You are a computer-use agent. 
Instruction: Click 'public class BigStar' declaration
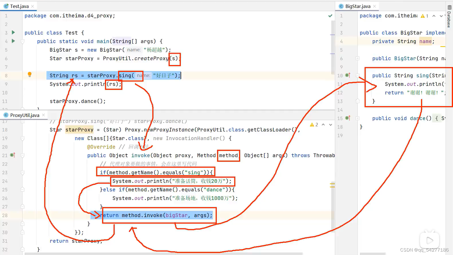pos(391,33)
